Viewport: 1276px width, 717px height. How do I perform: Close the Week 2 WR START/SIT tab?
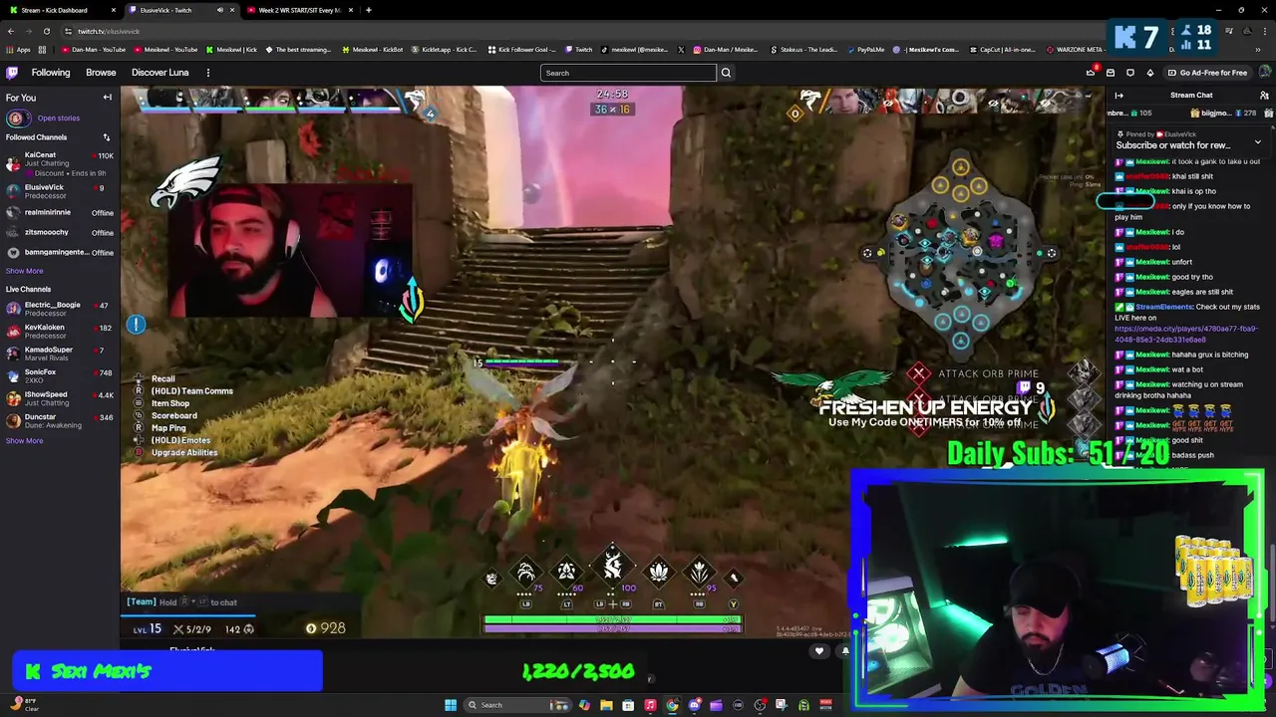click(350, 10)
